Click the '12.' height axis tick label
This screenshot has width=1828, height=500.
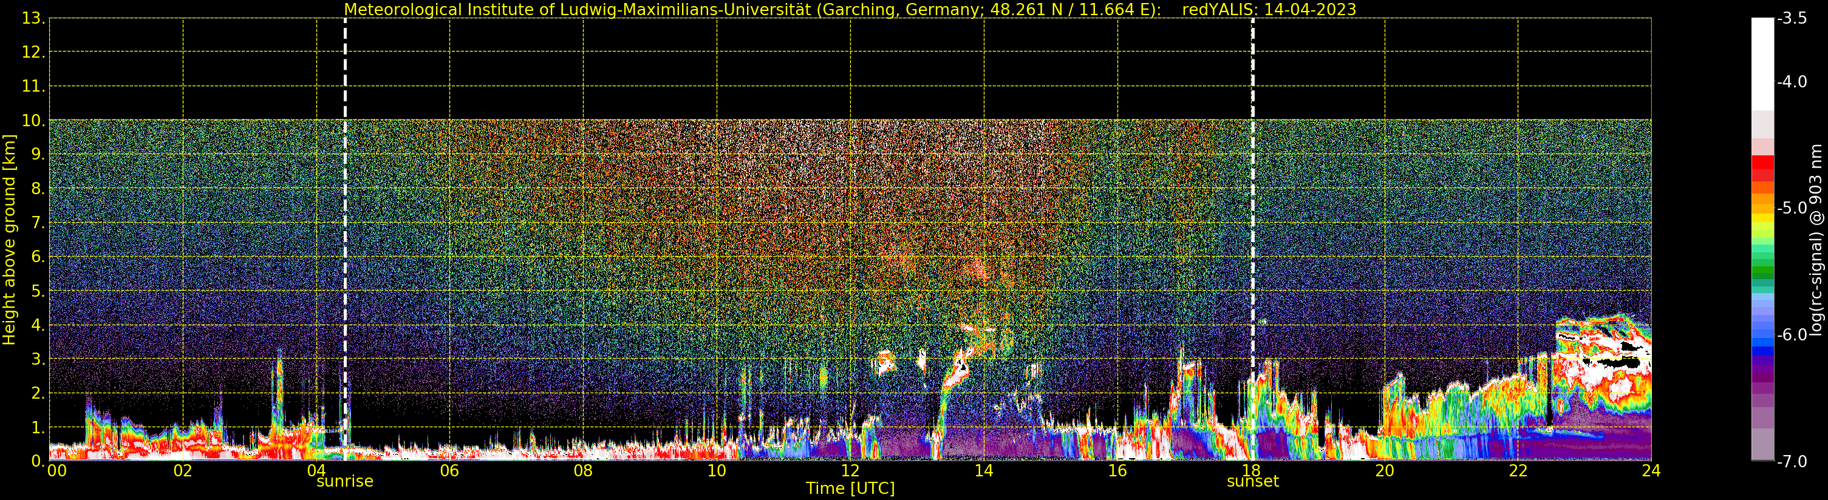[33, 52]
